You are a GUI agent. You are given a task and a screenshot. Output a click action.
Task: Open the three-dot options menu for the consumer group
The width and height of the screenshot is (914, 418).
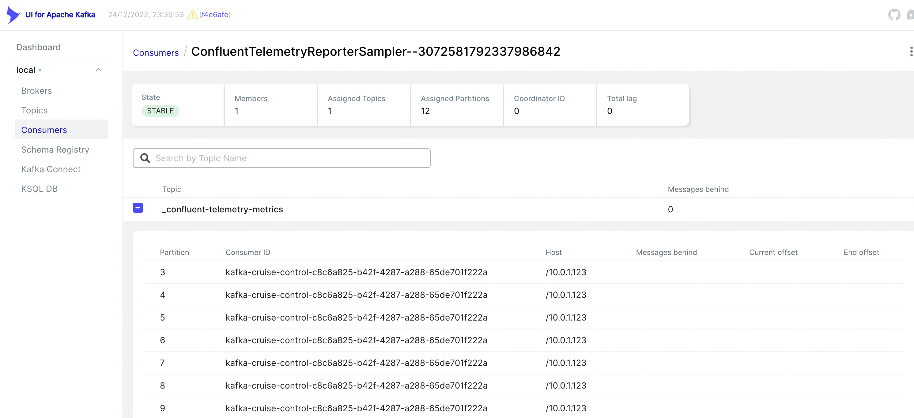(911, 51)
